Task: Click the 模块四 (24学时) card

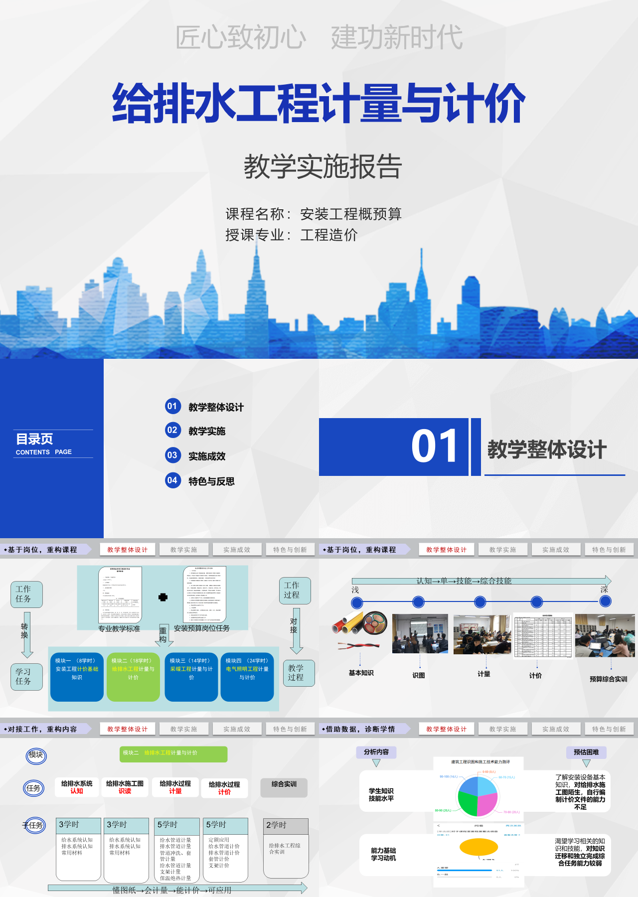Action: tap(247, 677)
